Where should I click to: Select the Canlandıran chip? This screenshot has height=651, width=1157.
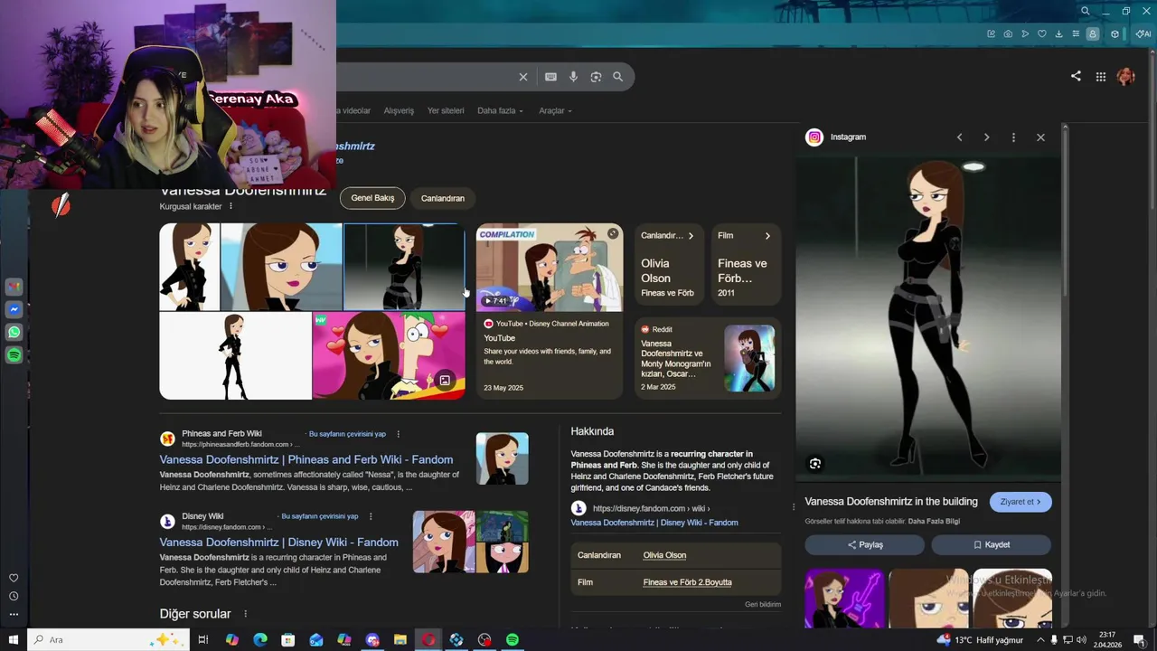point(443,198)
